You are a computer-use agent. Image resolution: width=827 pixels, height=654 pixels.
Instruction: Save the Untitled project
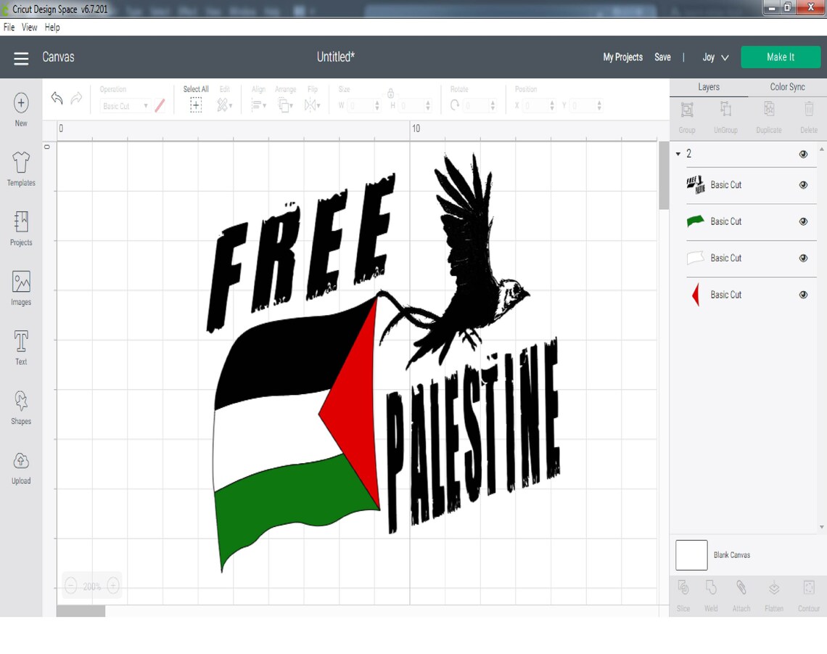point(662,57)
